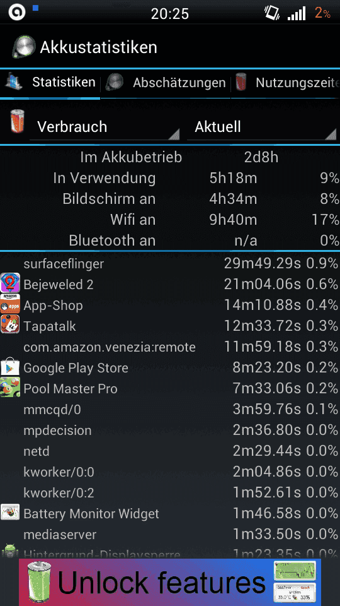Select the Statistiken tab

[x=50, y=83]
